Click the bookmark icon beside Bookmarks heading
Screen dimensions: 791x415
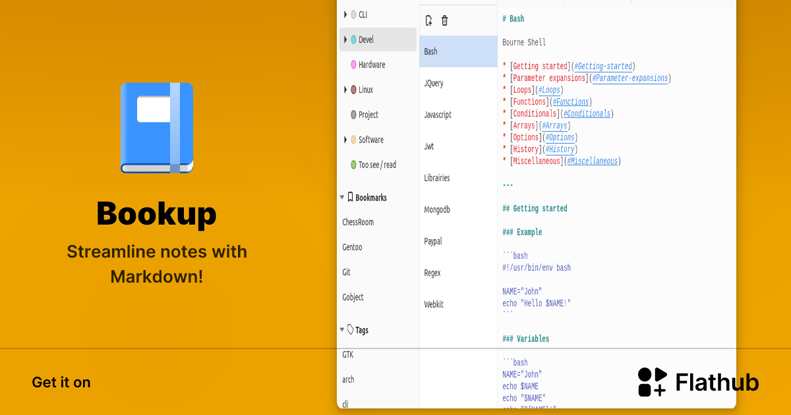(350, 197)
